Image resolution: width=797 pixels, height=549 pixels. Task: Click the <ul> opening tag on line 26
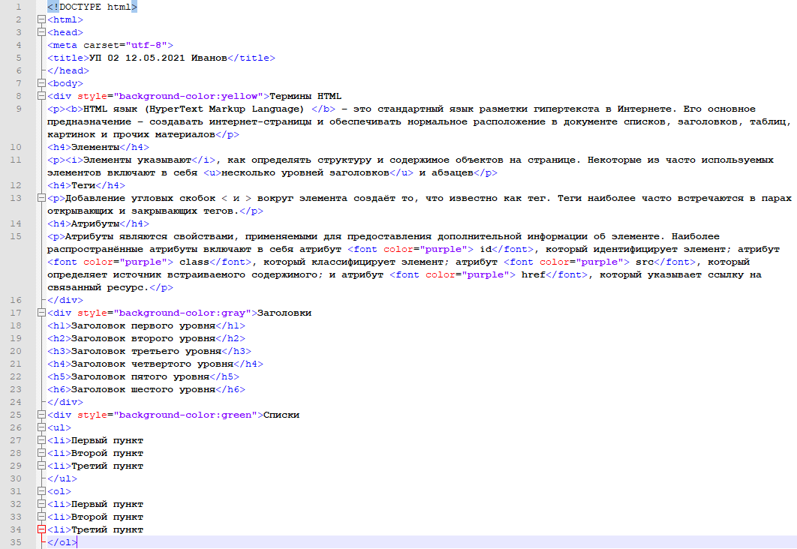[x=59, y=427]
